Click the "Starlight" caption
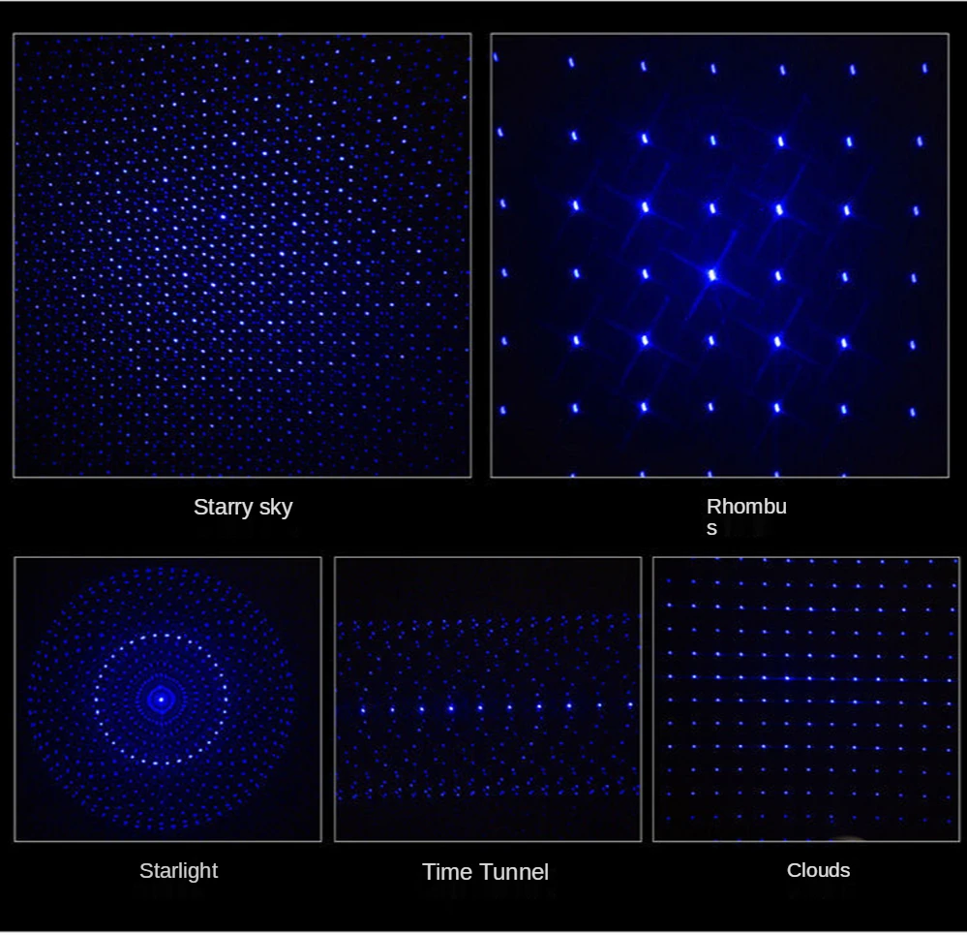Image resolution: width=967 pixels, height=935 pixels. pos(178,871)
